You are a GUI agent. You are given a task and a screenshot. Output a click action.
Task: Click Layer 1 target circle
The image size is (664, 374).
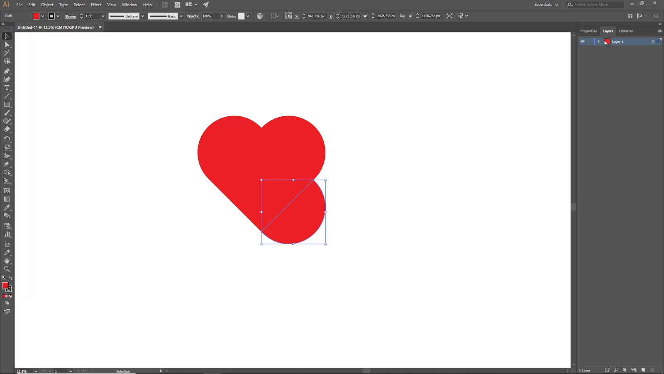(653, 42)
